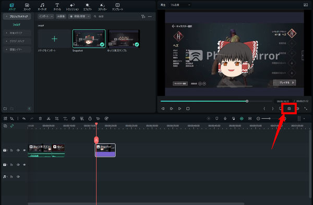Adjust the timeline zoom slider
The width and height of the screenshot is (313, 205).
click(270, 119)
